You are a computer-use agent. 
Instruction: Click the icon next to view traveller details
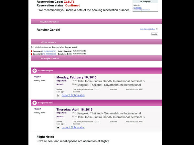point(157,29)
